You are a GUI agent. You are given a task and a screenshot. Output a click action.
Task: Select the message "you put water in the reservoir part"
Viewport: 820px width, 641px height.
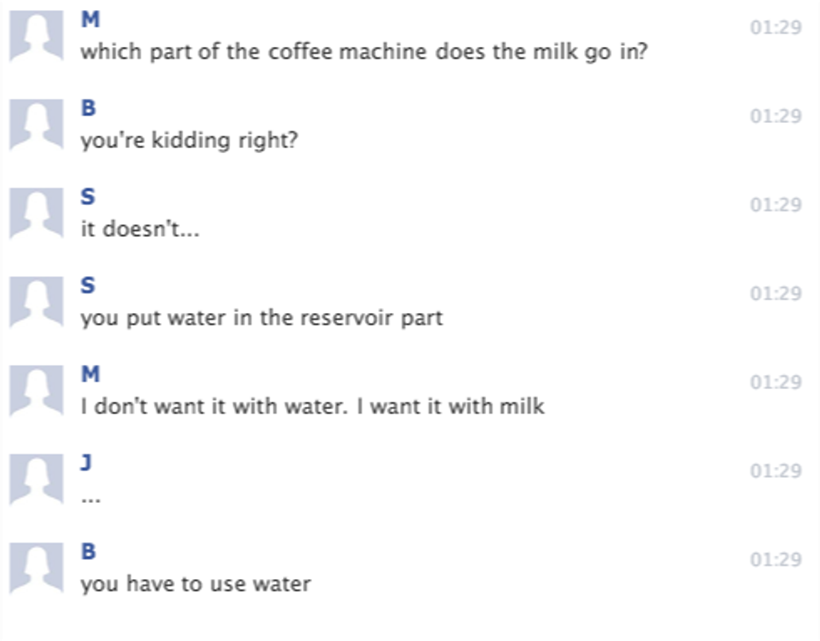point(261,318)
